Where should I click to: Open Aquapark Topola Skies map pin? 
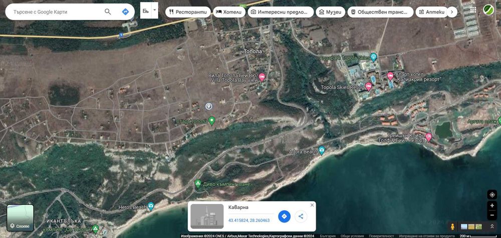coord(374,57)
